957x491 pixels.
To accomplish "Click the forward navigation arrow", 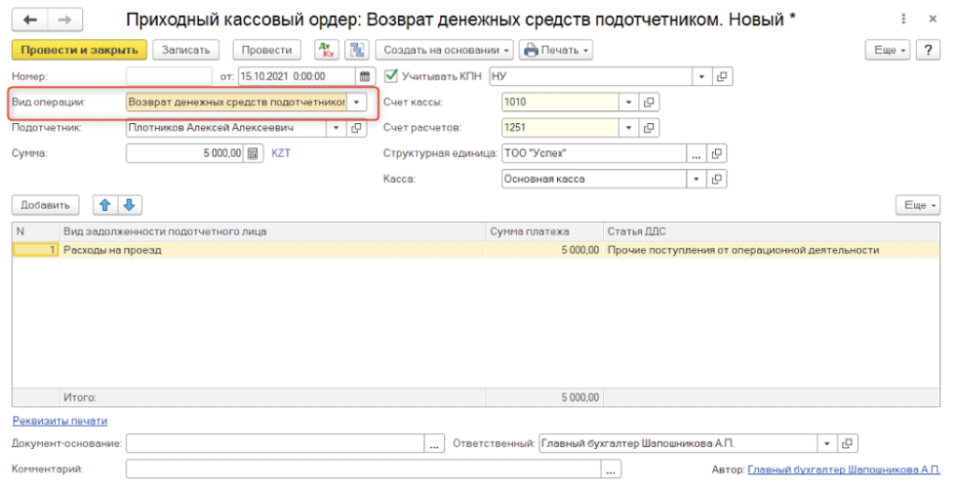I will pos(64,20).
